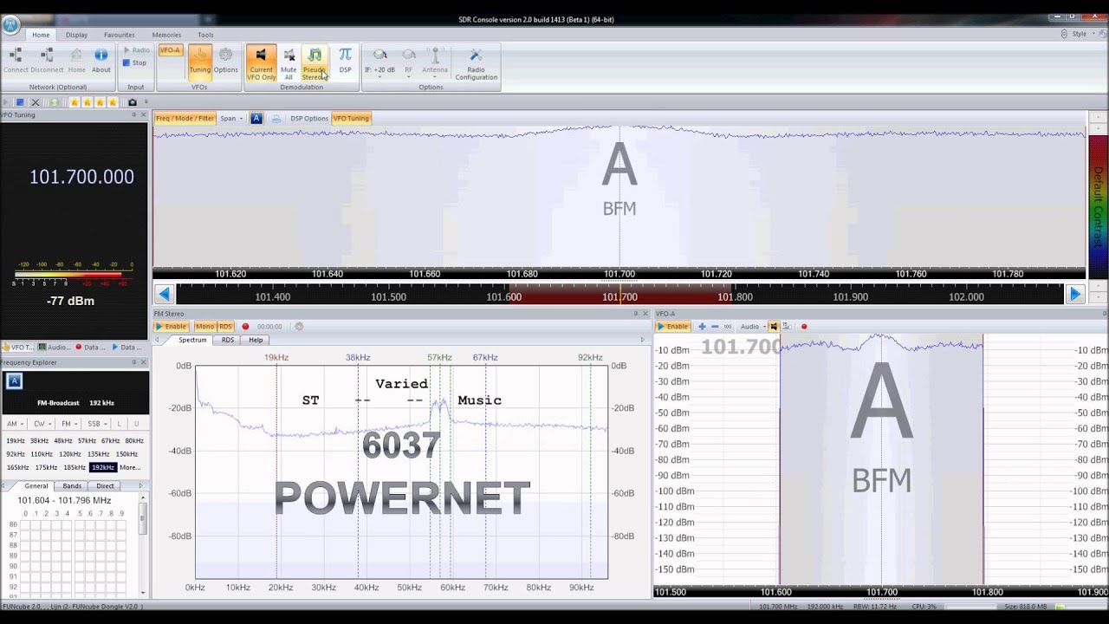
Task: Click the blue A VFO icon in spectrum toolbar
Action: (x=256, y=118)
